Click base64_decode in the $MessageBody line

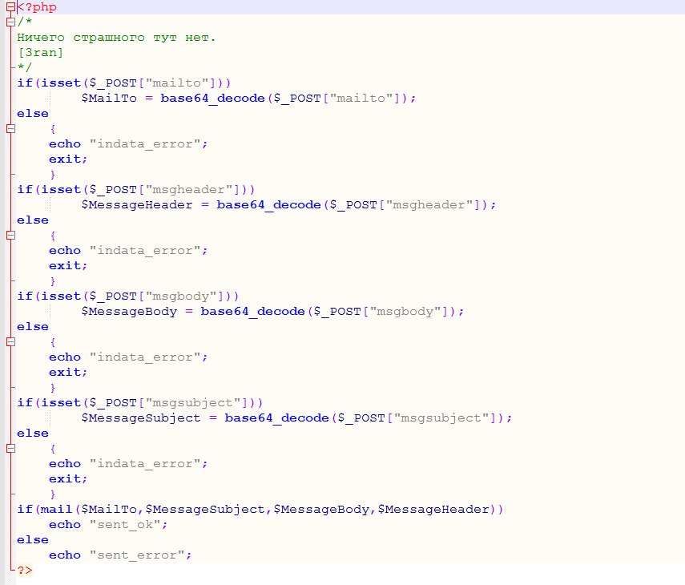point(253,312)
